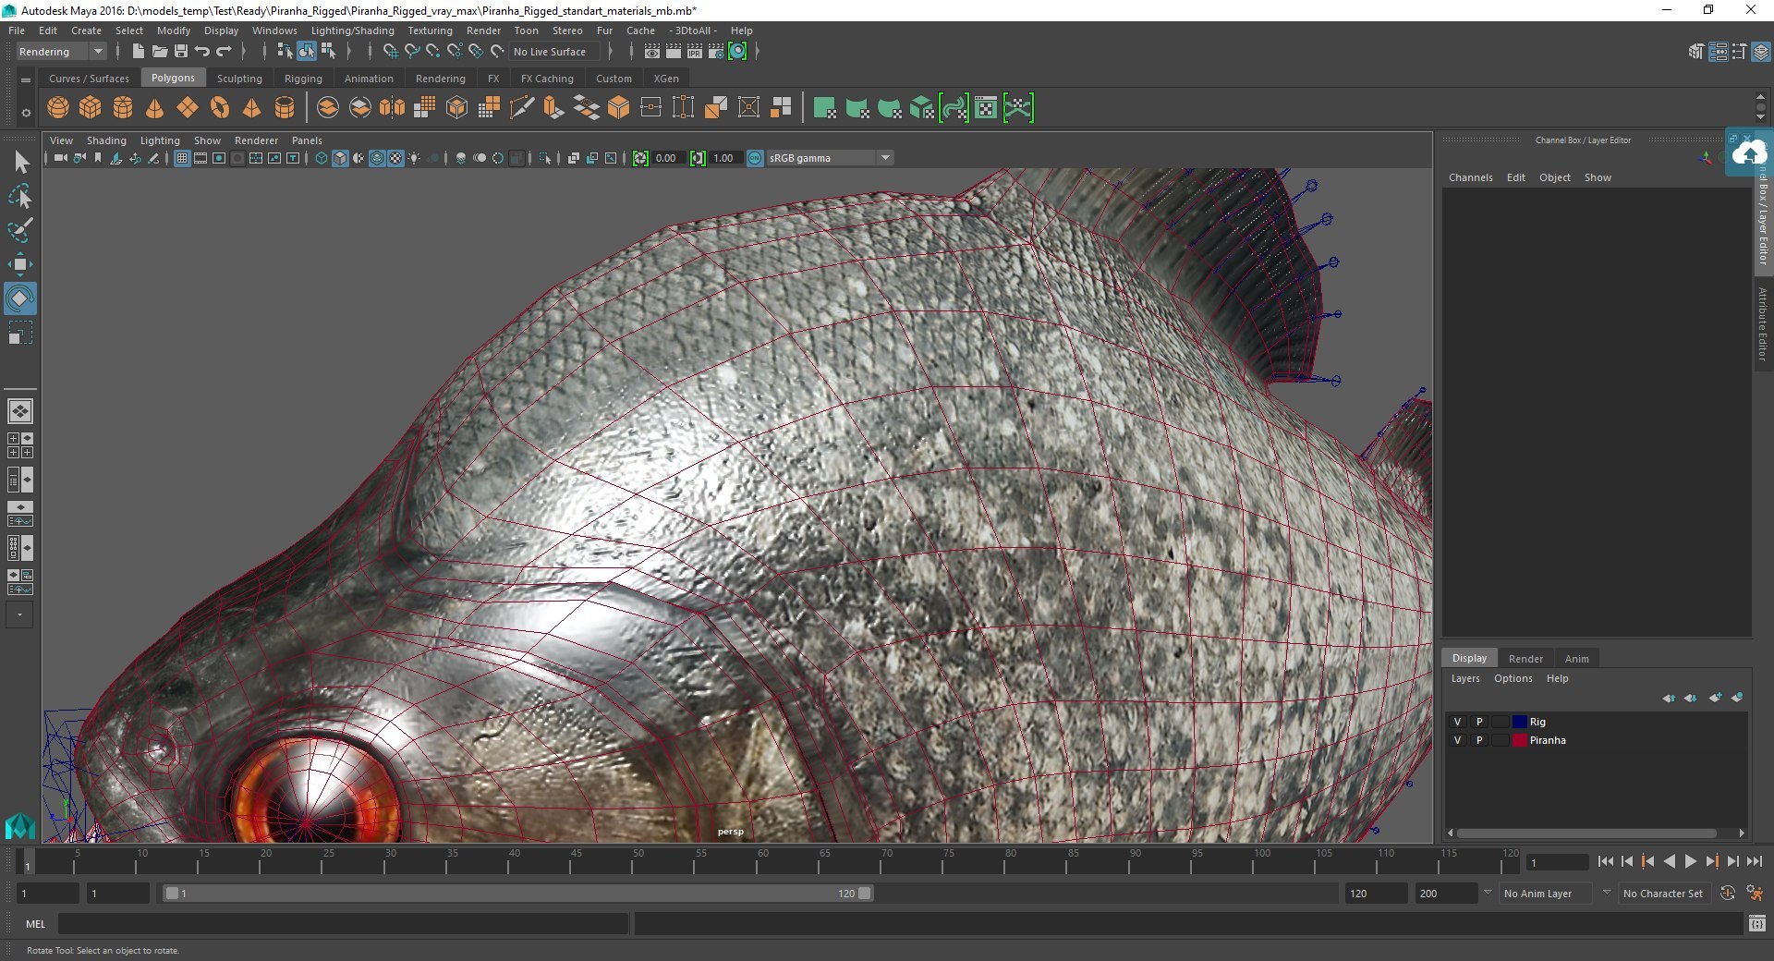The image size is (1774, 961).
Task: Choose the Select tool arrow
Action: tap(21, 163)
